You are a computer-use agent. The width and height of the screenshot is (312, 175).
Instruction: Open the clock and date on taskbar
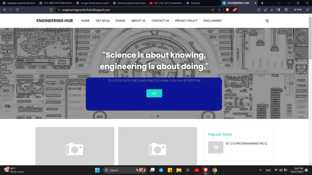pos(297,170)
